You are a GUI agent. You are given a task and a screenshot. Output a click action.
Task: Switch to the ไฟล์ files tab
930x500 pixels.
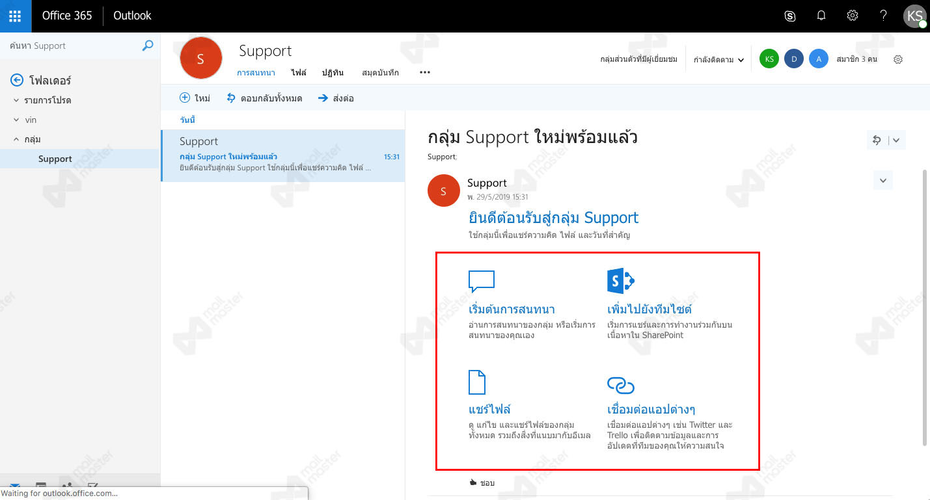[x=299, y=73]
